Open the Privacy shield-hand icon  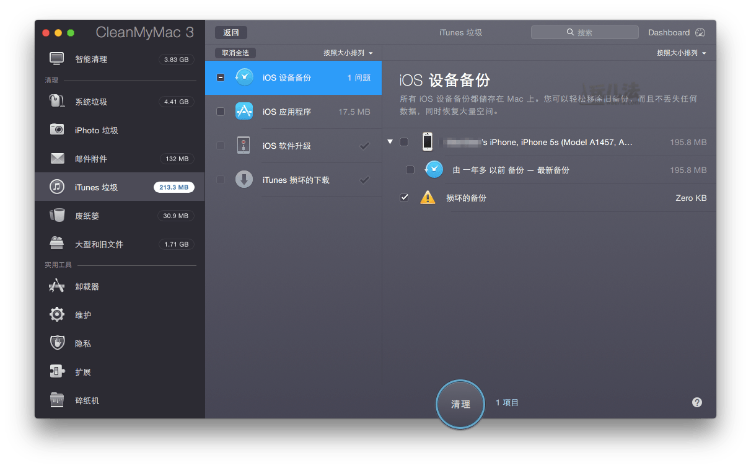click(x=57, y=343)
